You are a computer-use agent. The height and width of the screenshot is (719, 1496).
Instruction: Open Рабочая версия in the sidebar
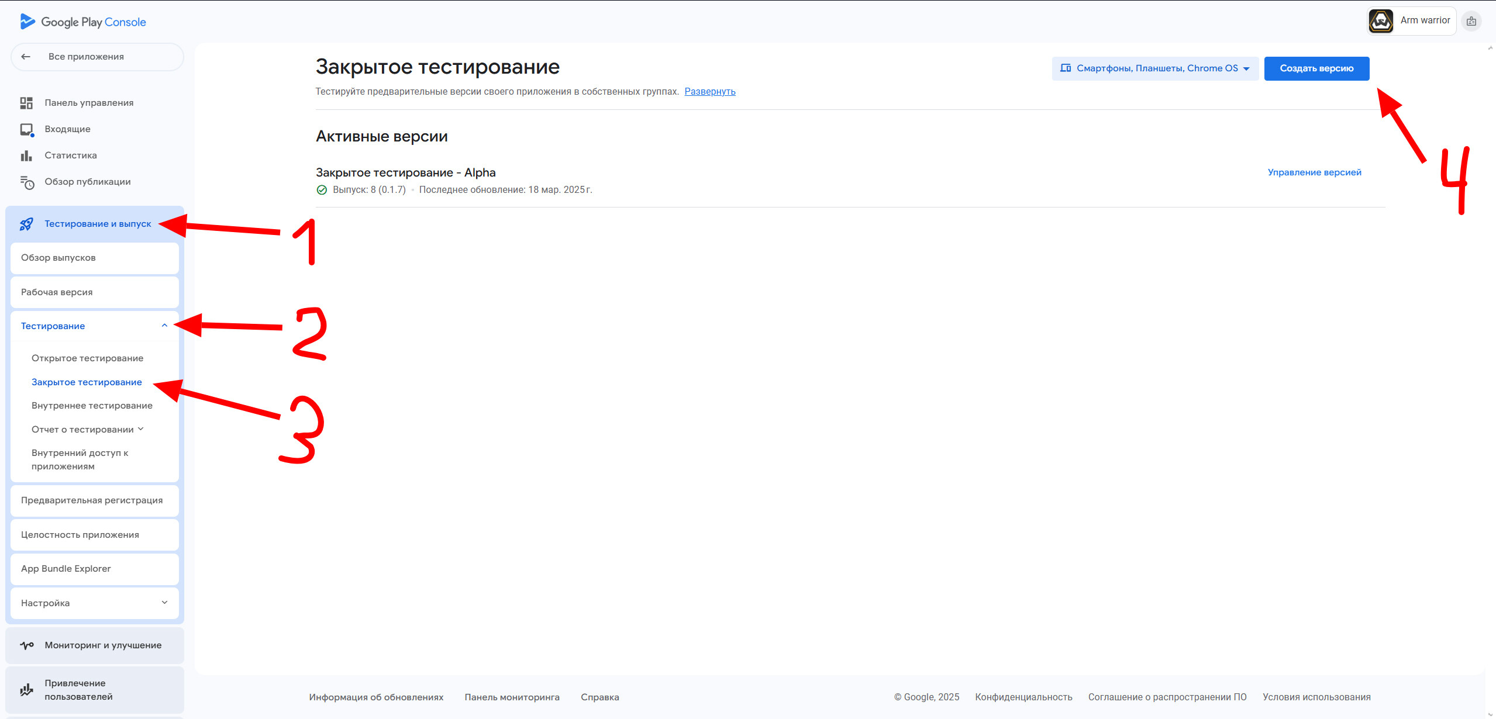(95, 292)
